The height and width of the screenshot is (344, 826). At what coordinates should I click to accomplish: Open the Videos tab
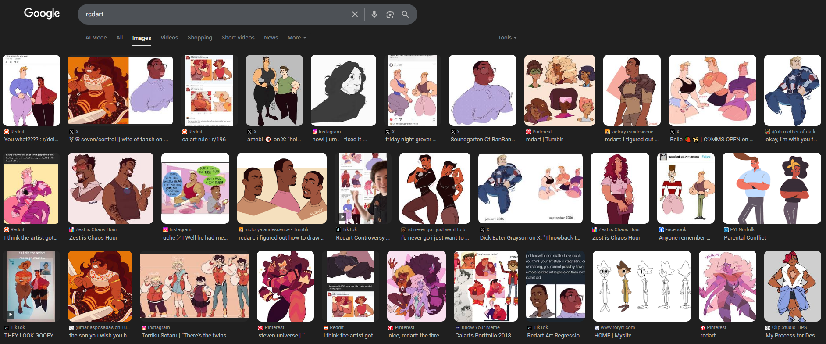169,38
